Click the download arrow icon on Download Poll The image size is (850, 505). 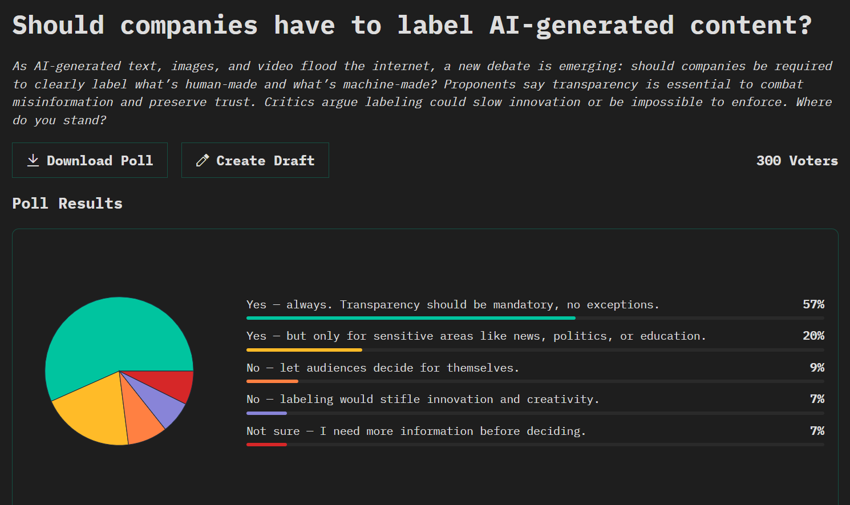[x=33, y=160]
